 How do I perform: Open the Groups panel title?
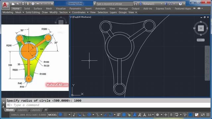(x=123, y=12)
